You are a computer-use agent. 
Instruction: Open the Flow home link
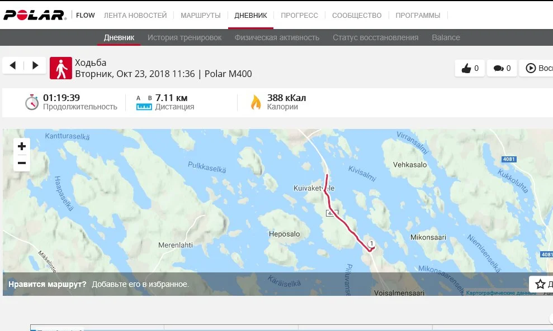[86, 16]
